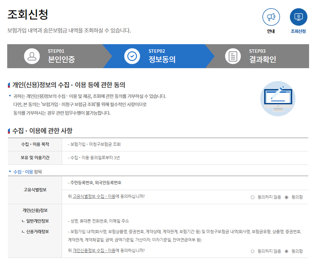The height and width of the screenshot is (261, 318).
Task: Click the 조회신청 page title
Action: click(x=28, y=14)
